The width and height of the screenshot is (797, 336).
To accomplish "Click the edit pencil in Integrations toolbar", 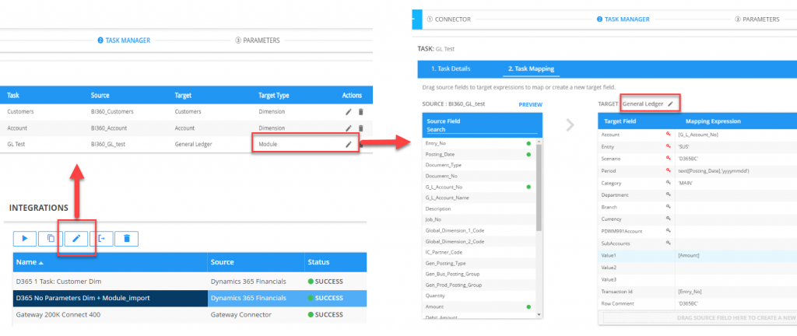I will 76,238.
